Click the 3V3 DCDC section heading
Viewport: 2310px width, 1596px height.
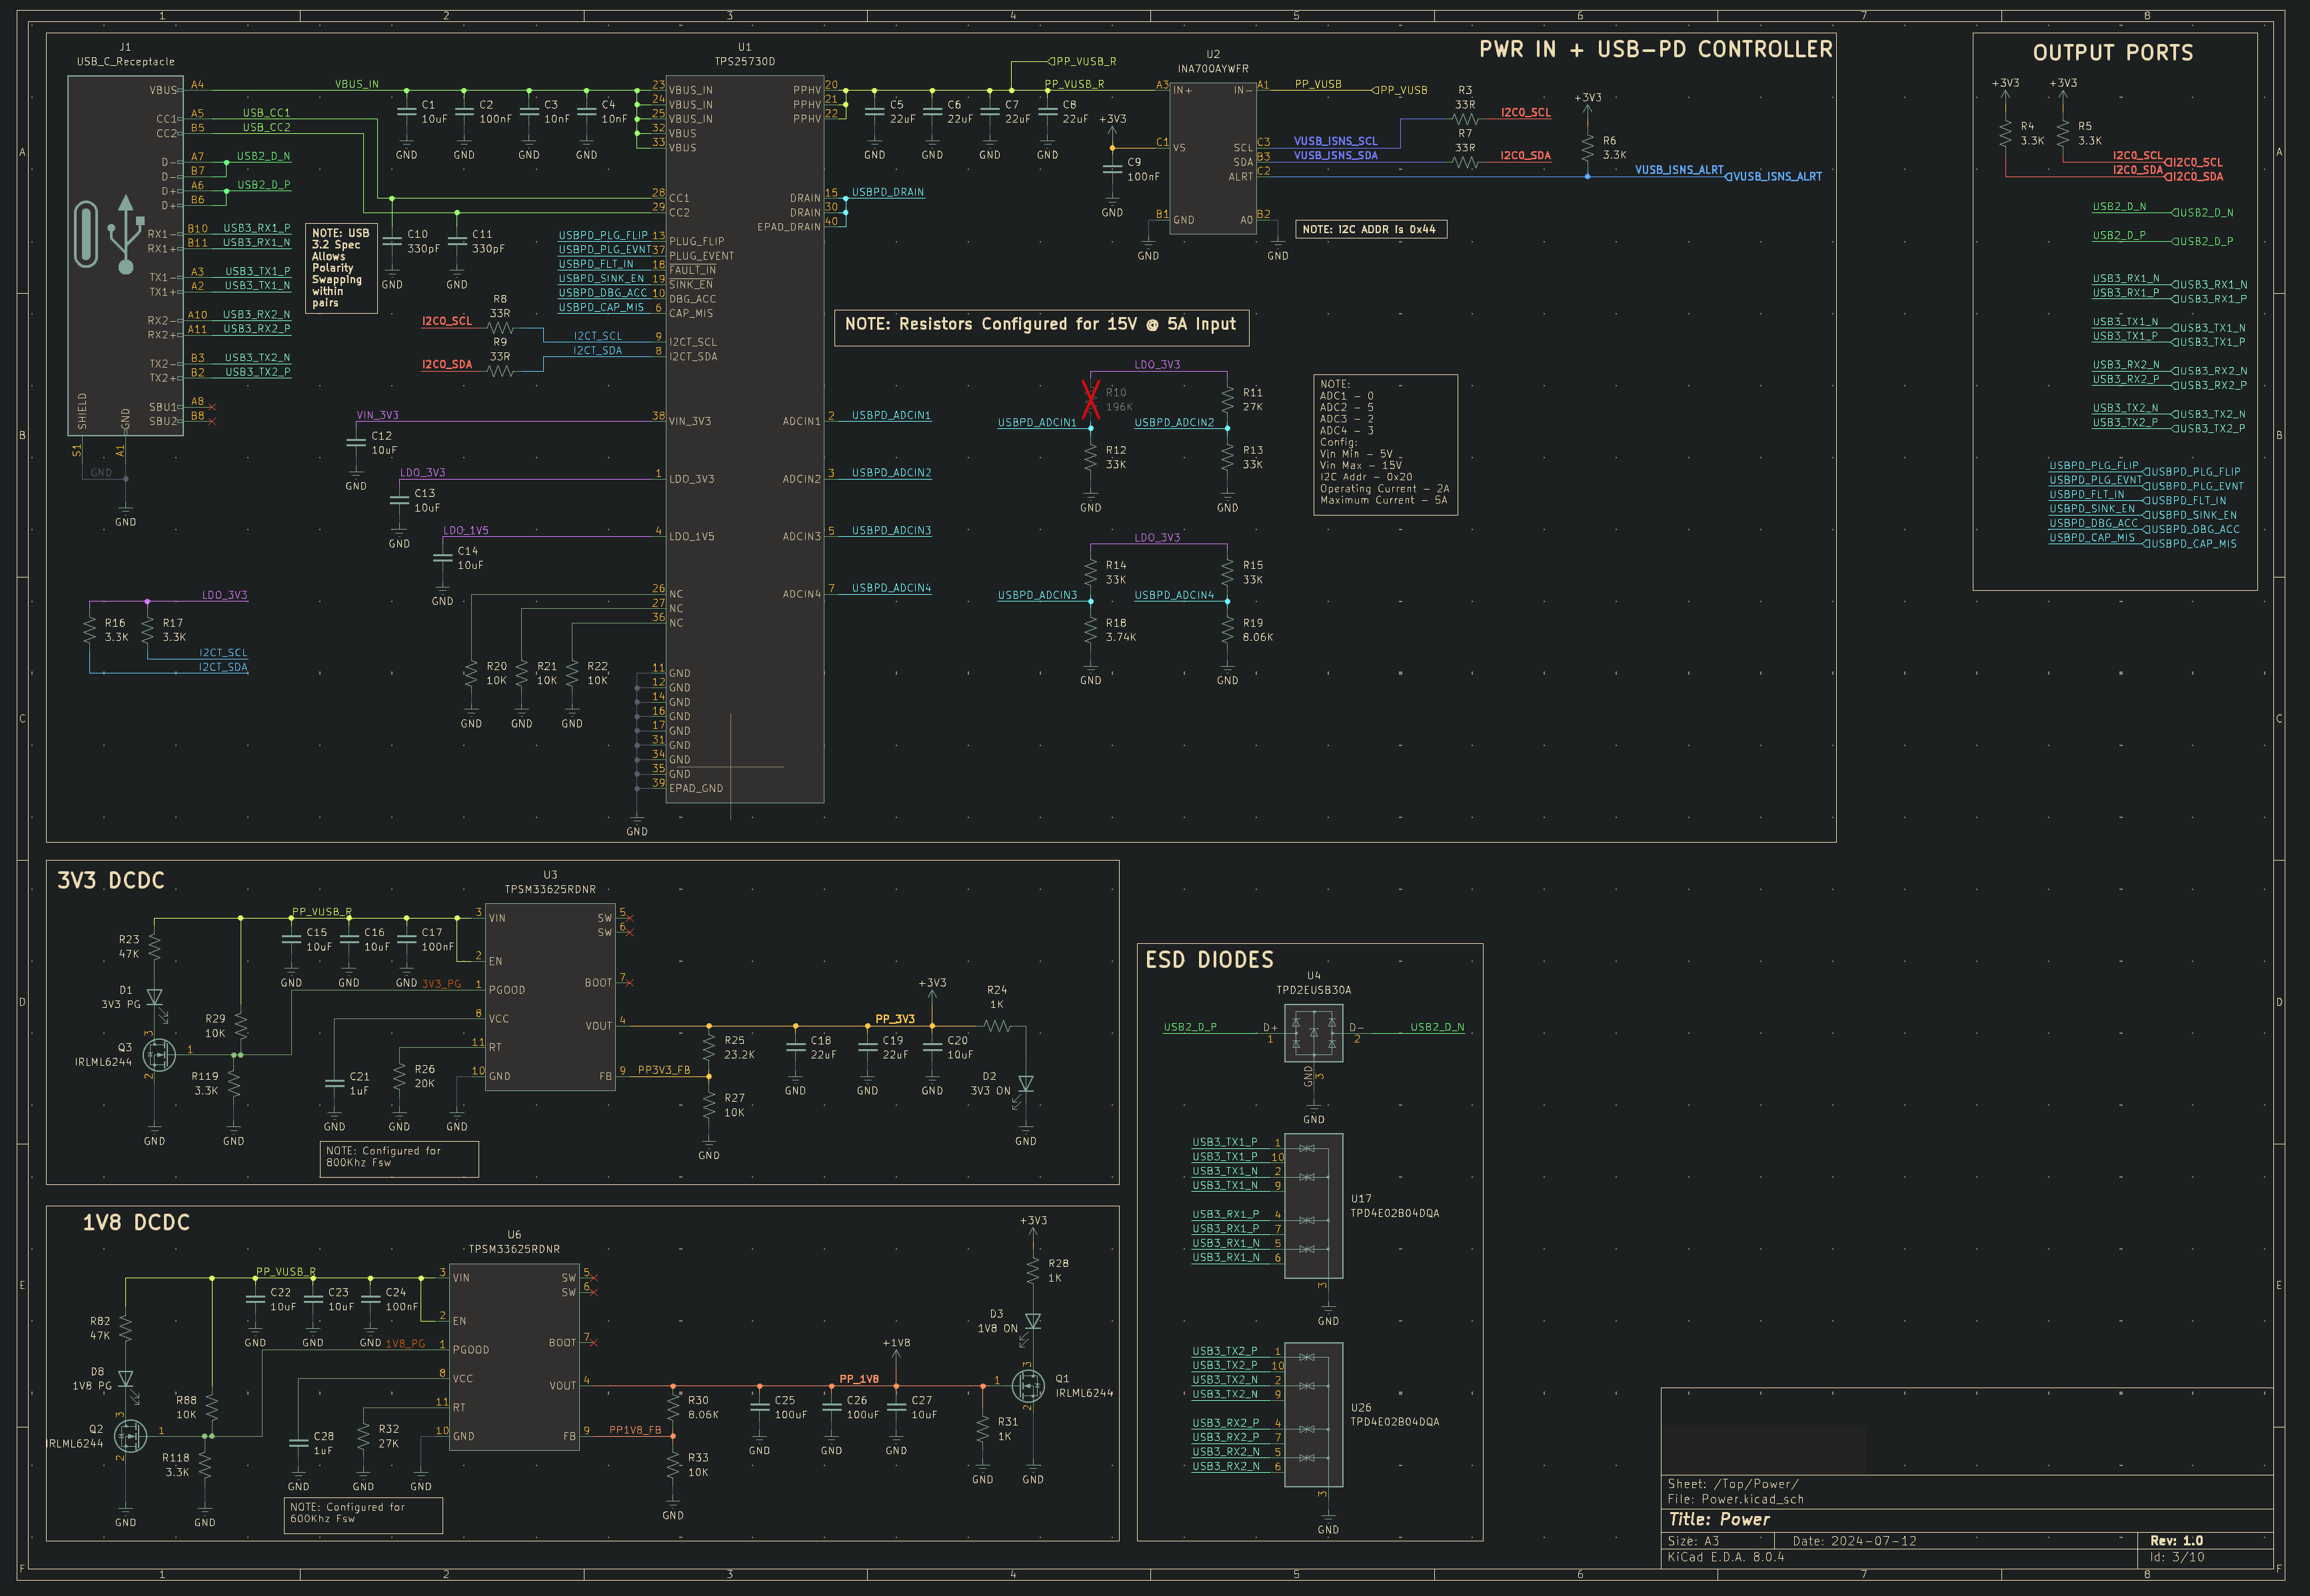click(110, 880)
